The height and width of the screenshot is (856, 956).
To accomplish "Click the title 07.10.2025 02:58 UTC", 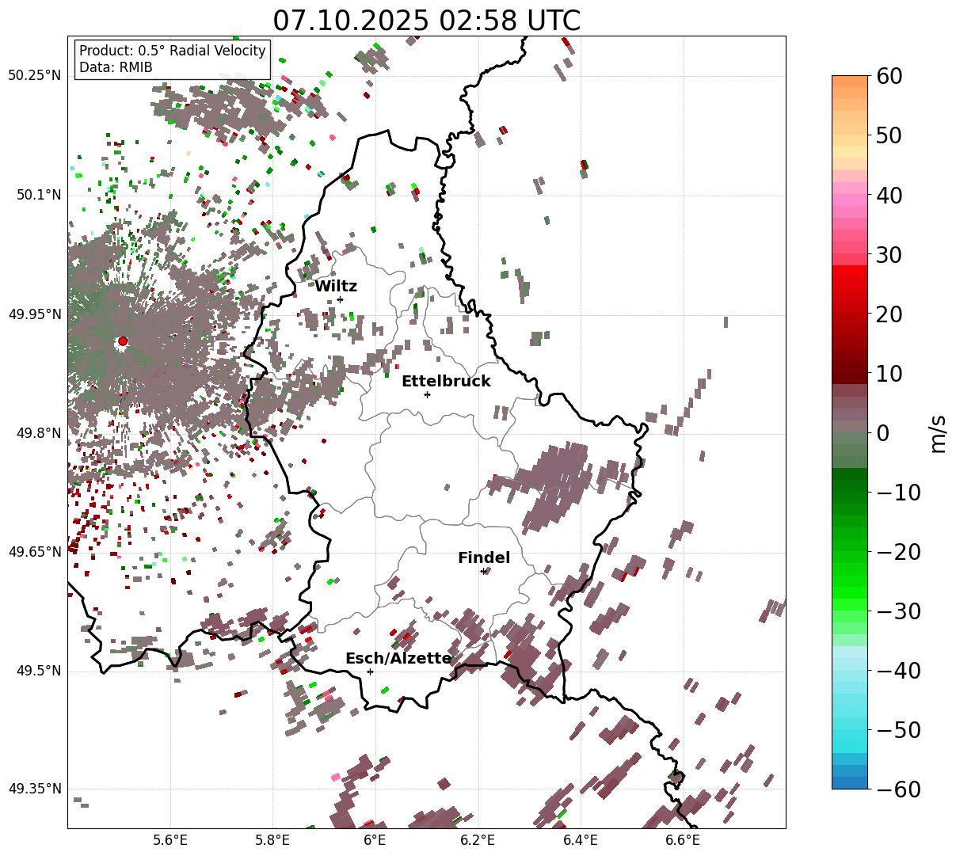I will point(426,21).
